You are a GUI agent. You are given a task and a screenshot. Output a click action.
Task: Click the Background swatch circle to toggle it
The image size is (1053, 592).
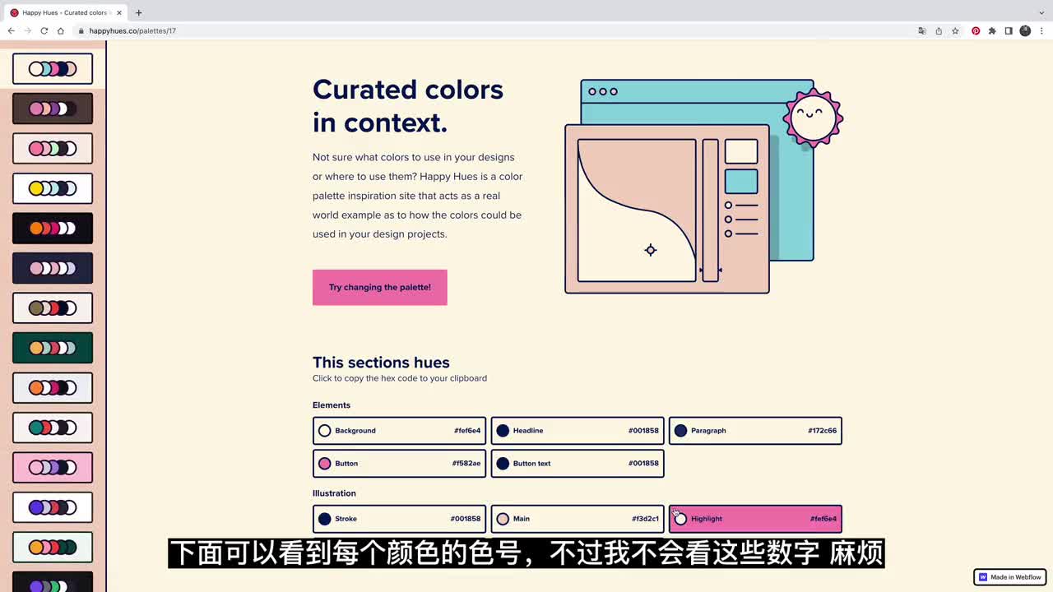point(324,430)
